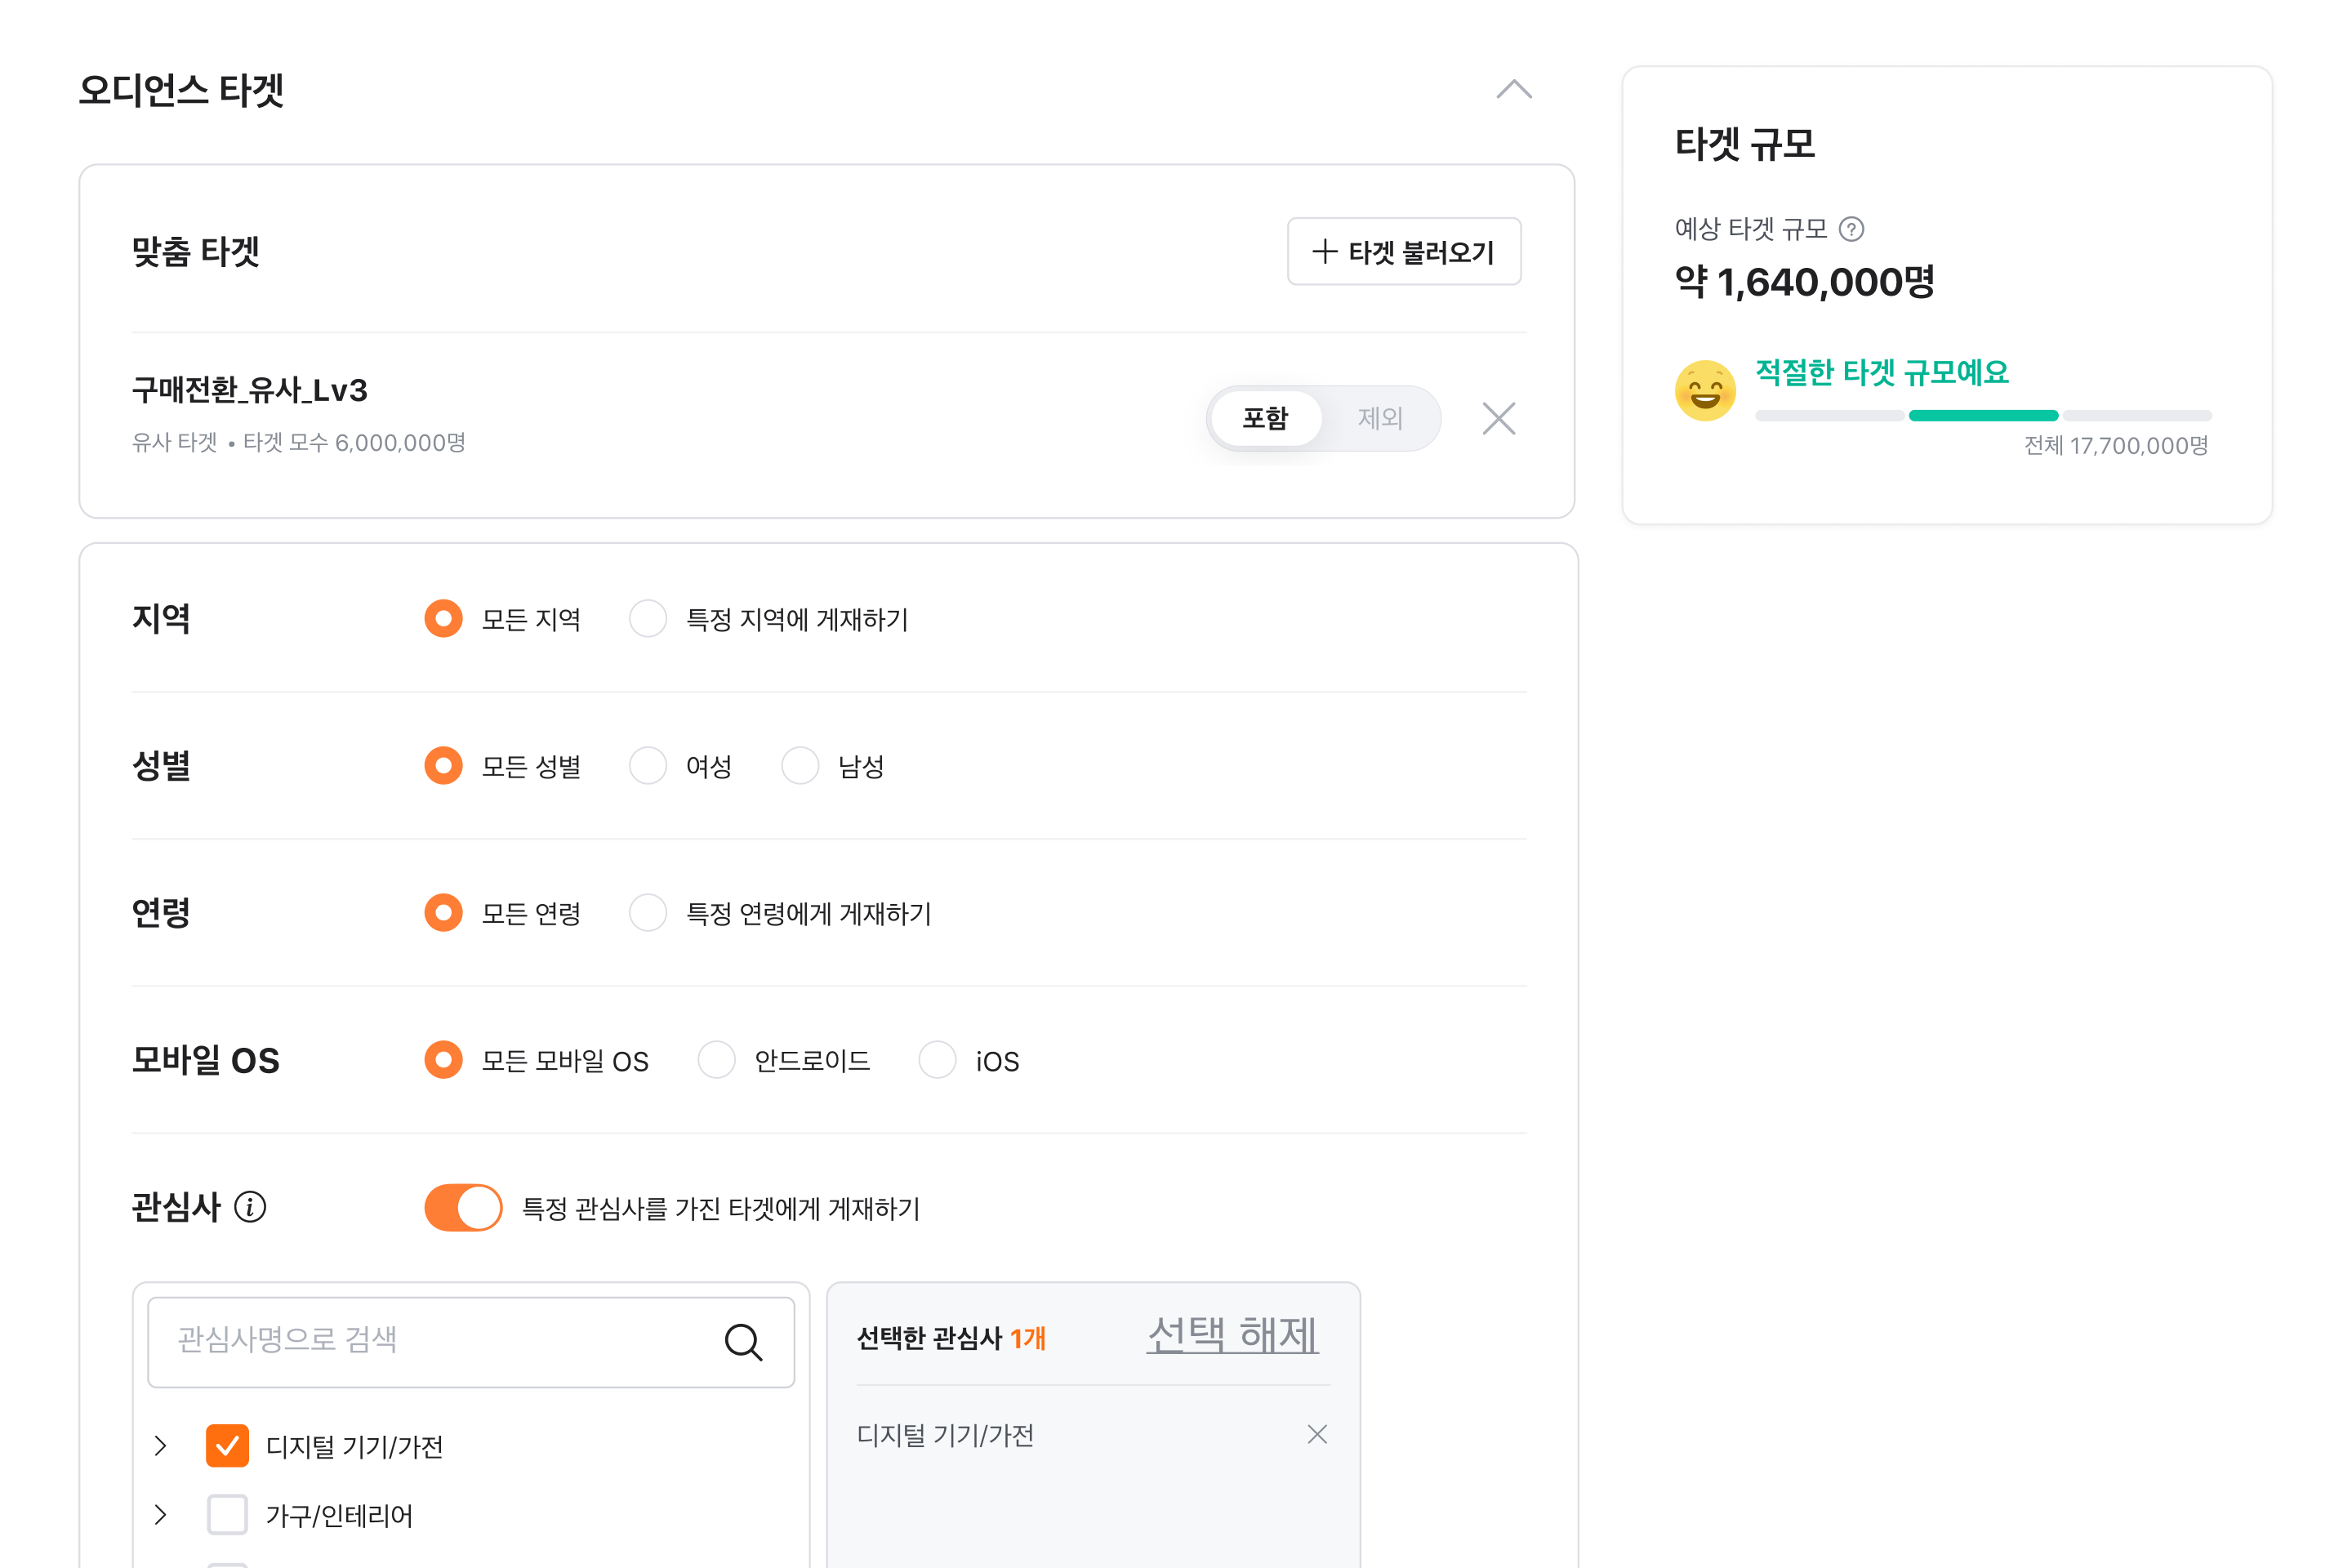Image resolution: width=2352 pixels, height=1568 pixels.
Task: Click the 선택 해제 link
Action: coord(1232,1335)
